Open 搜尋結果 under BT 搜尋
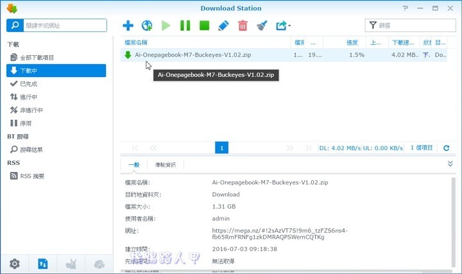The image size is (462, 274). [x=56, y=150]
